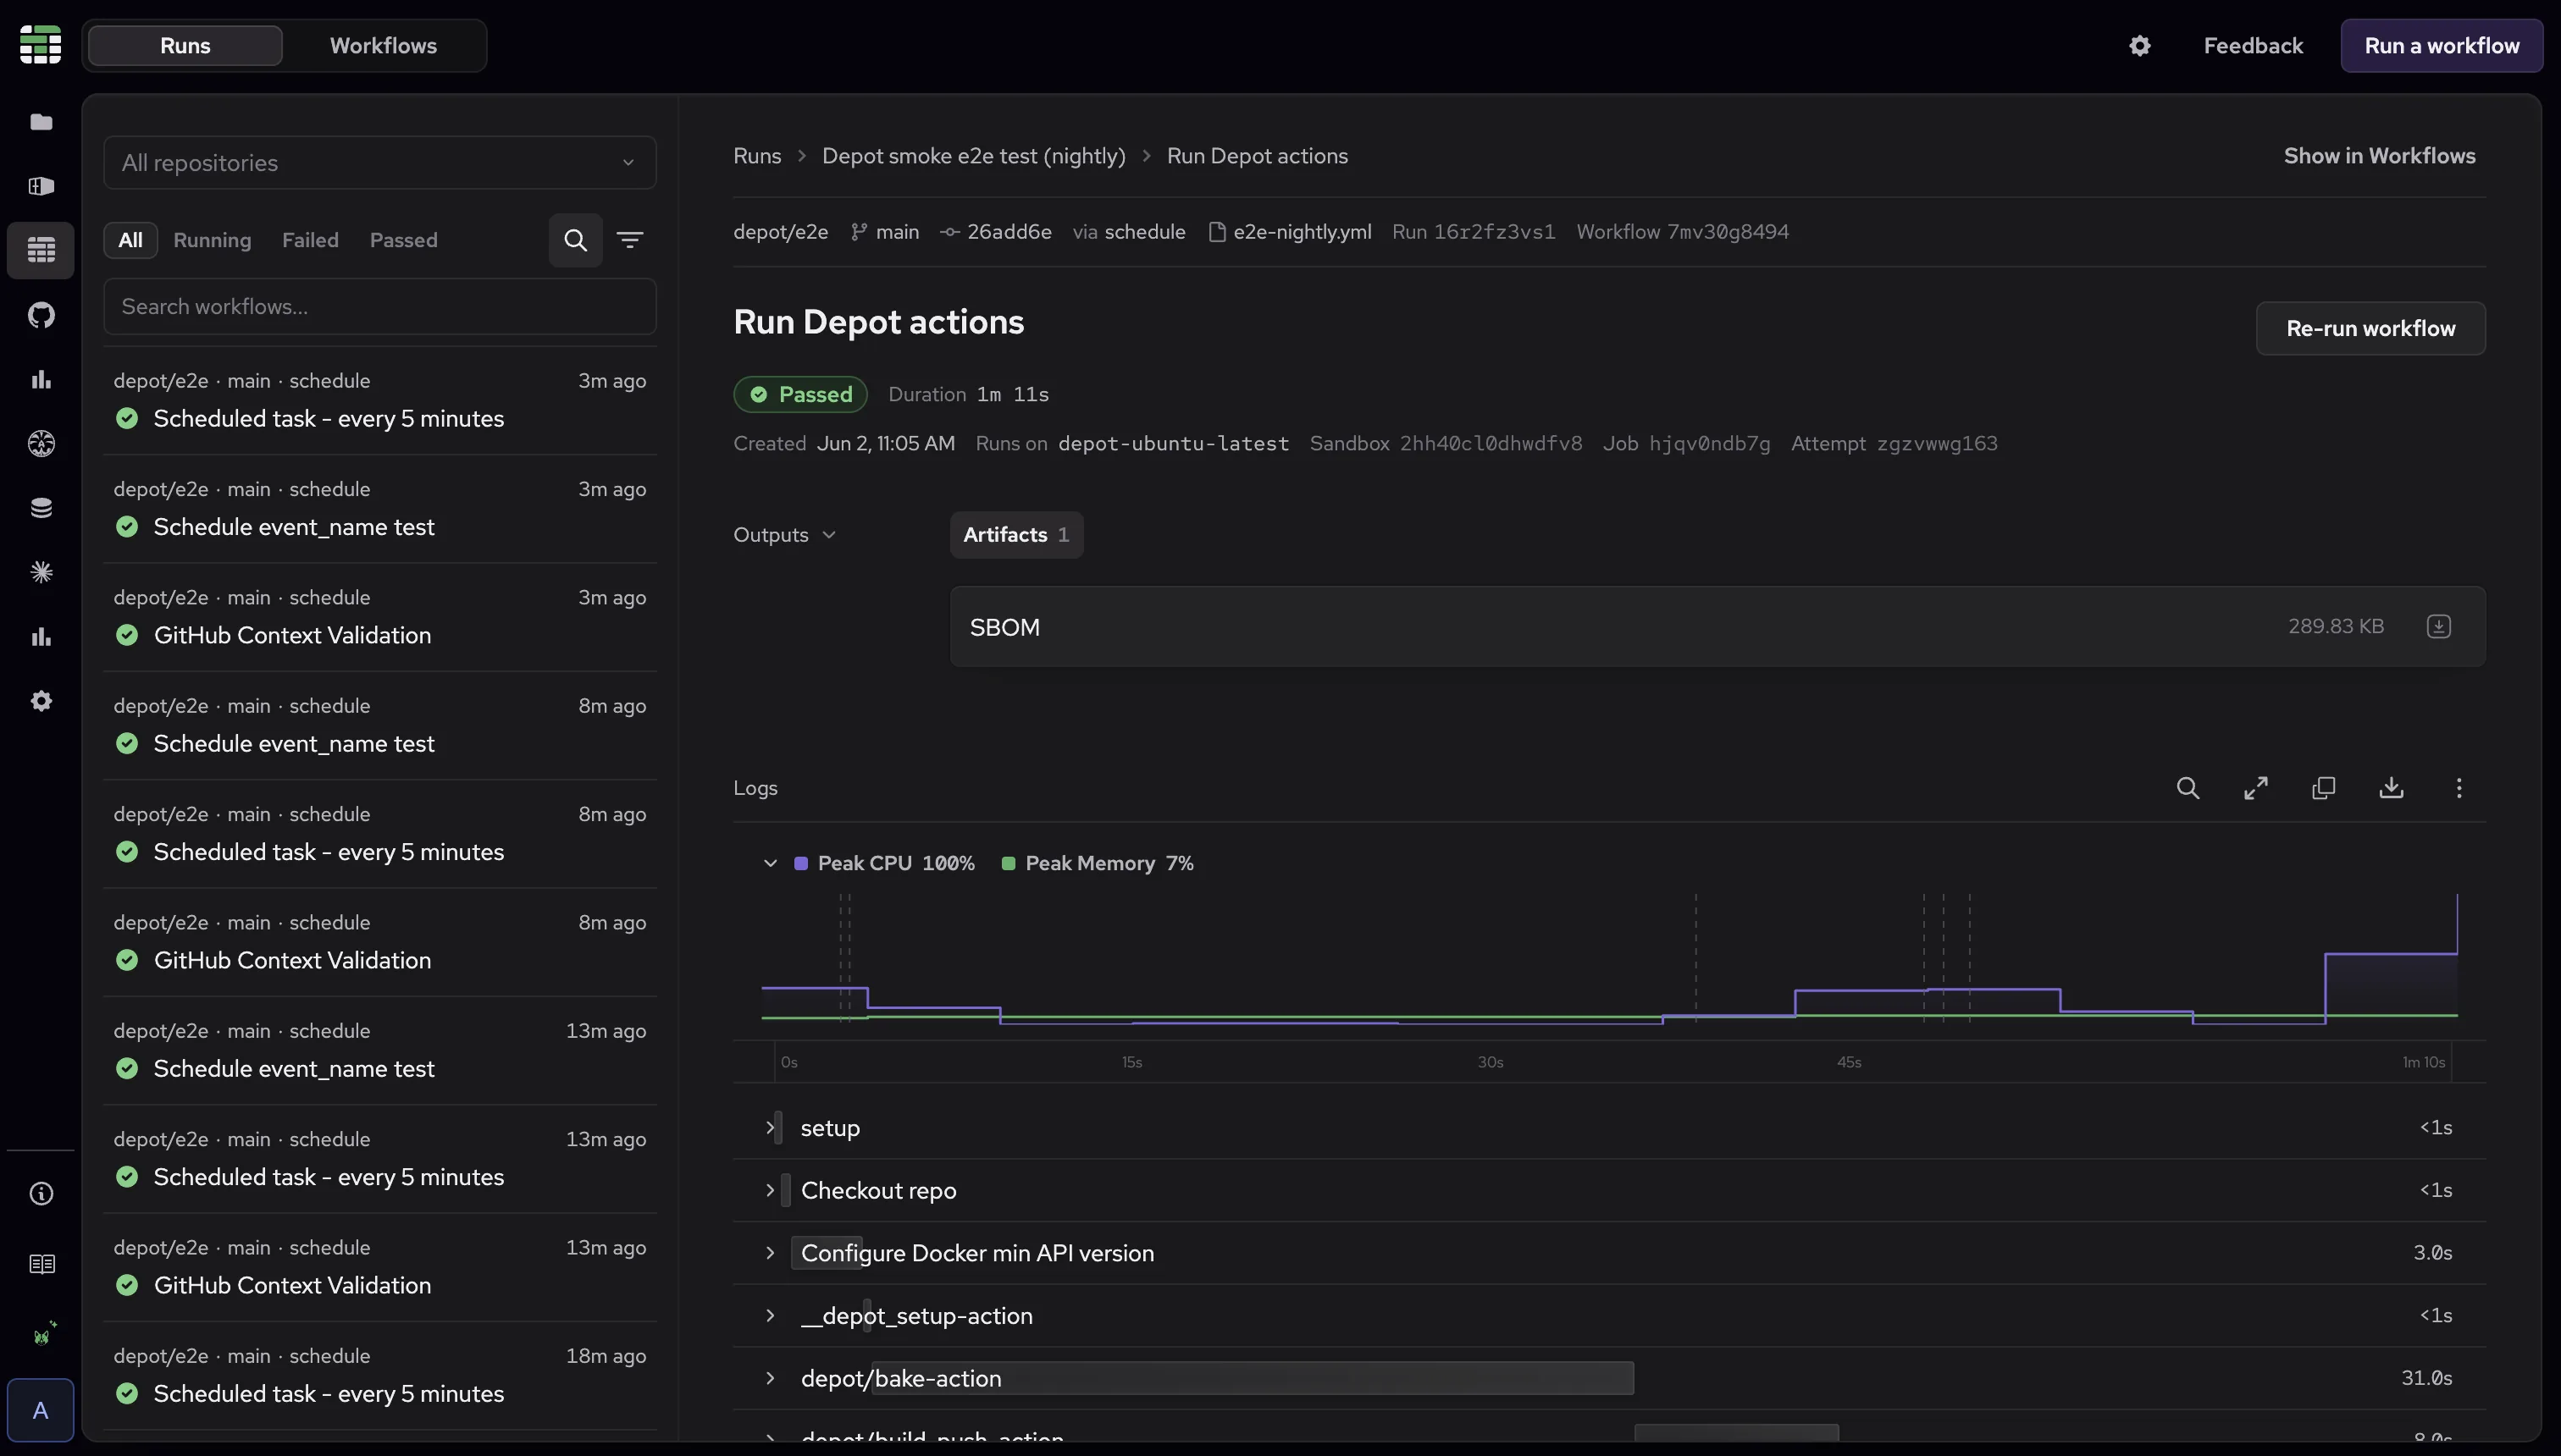The image size is (2561, 1456).
Task: Switch to the Runs tab in header
Action: (185, 46)
